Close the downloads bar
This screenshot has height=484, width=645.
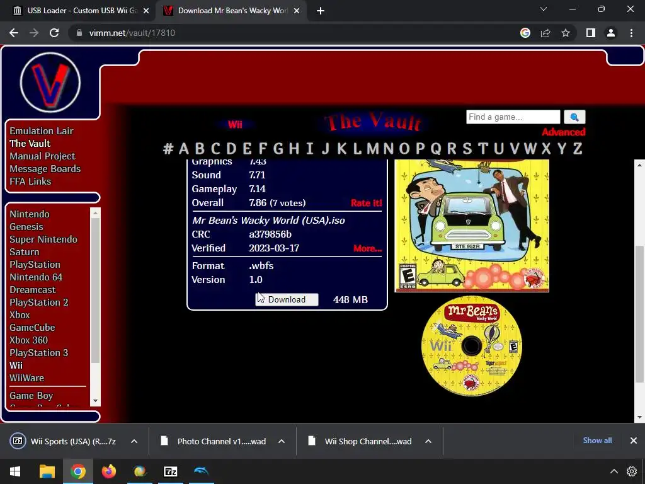point(634,441)
